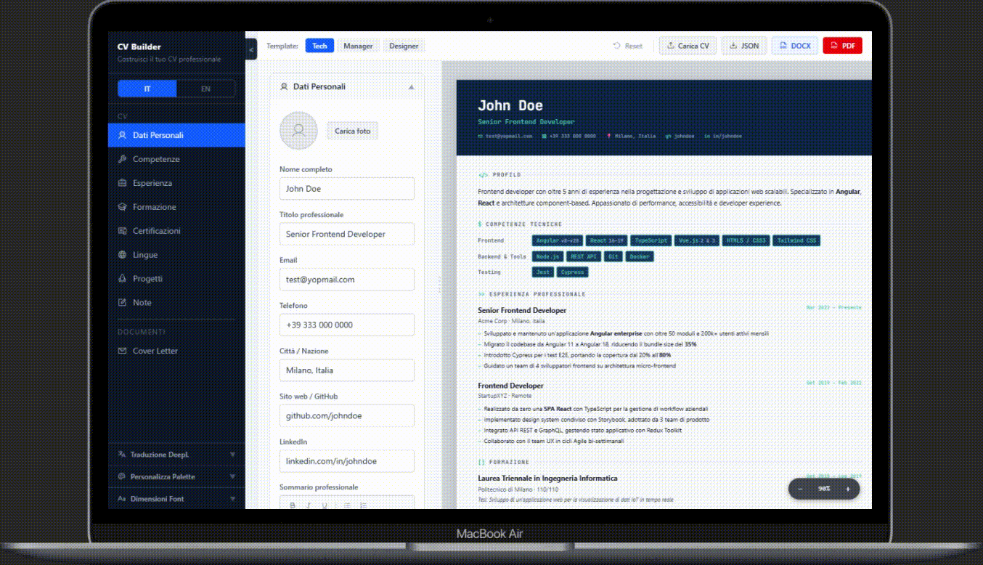Click the 90% zoom level value
The image size is (983, 565).
coord(824,489)
